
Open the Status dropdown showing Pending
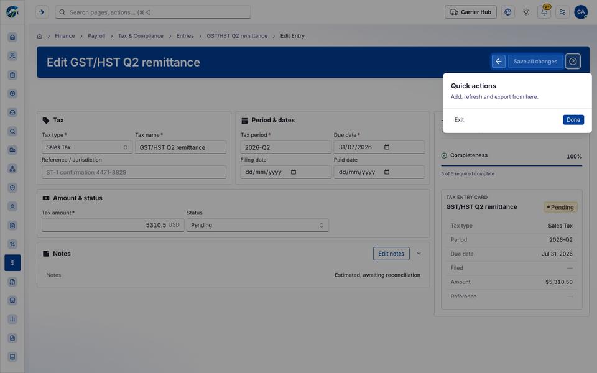pos(257,225)
